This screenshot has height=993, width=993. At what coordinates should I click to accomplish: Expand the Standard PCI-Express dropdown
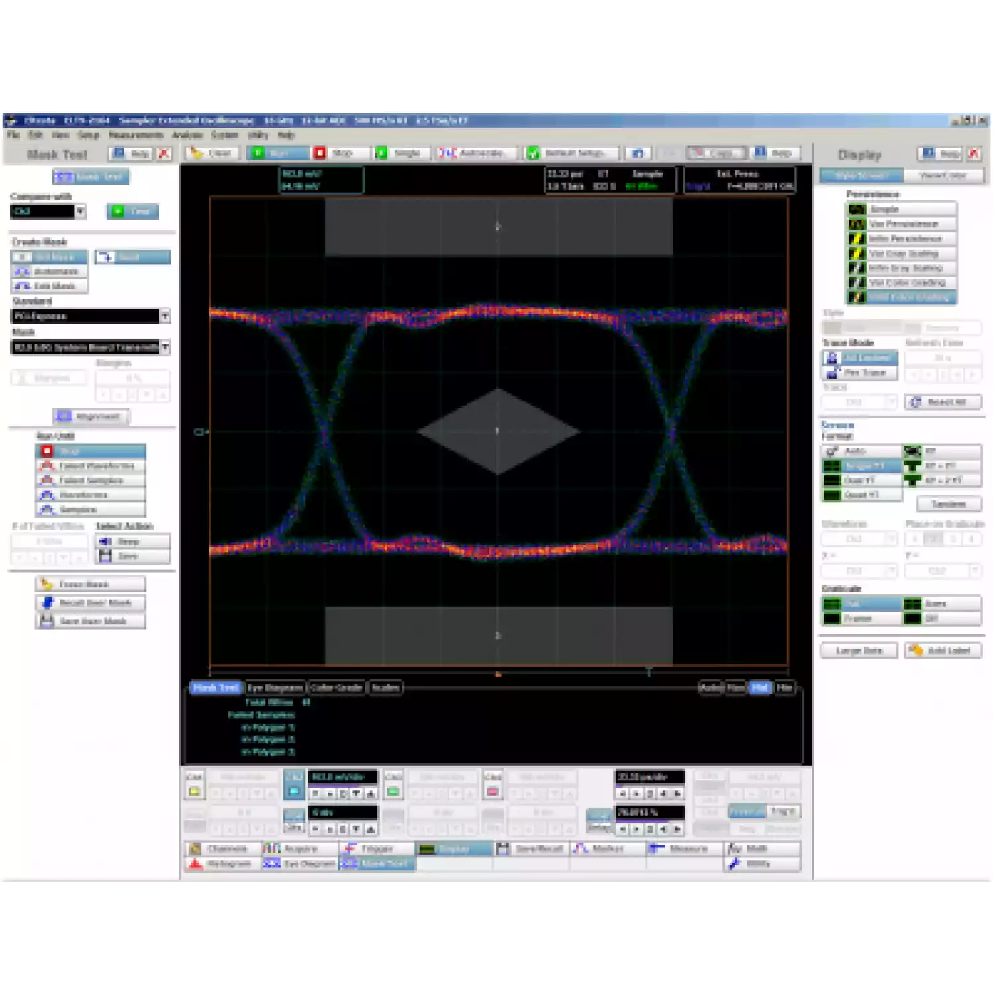[165, 316]
